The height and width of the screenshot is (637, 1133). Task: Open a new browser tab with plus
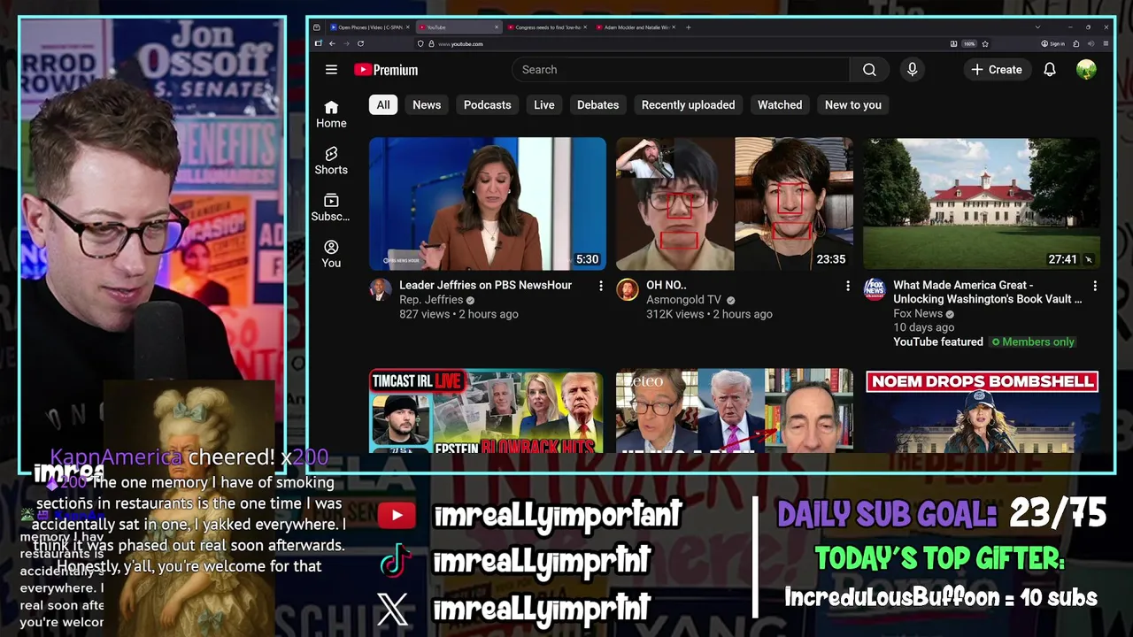(688, 27)
